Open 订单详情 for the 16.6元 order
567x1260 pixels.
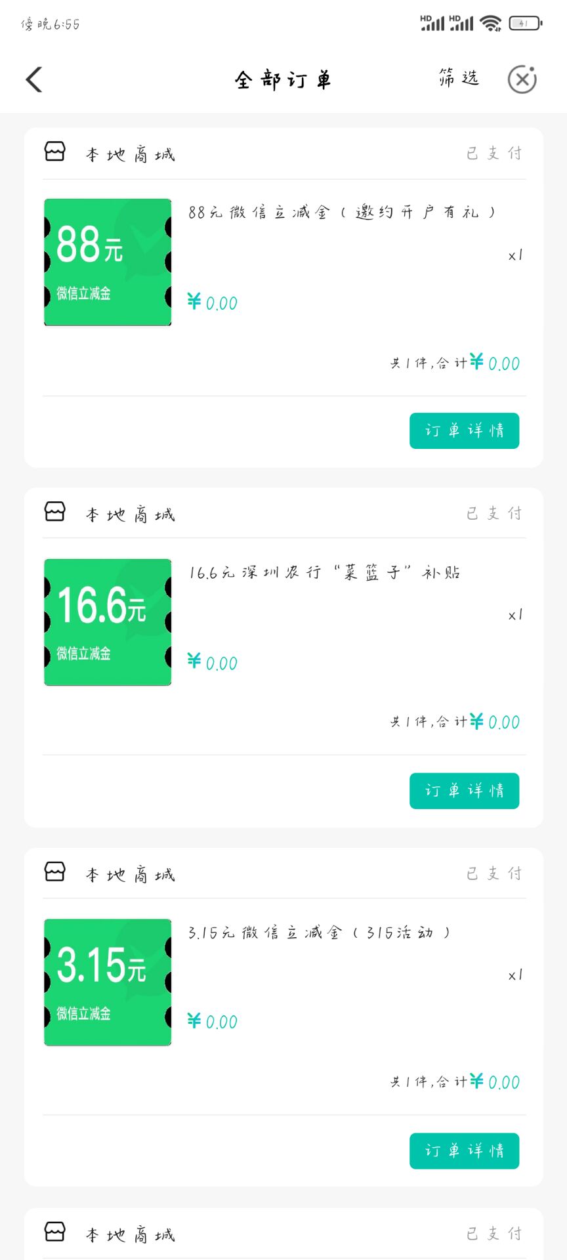tap(465, 791)
